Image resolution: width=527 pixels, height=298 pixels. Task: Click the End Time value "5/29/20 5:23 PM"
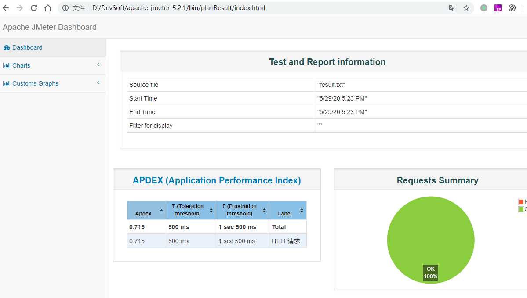[342, 112]
